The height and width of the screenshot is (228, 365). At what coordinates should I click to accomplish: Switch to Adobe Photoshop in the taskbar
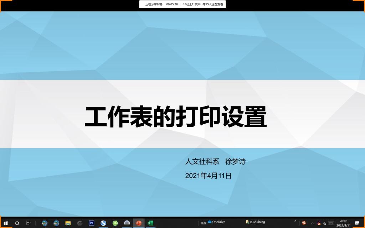coord(91,223)
